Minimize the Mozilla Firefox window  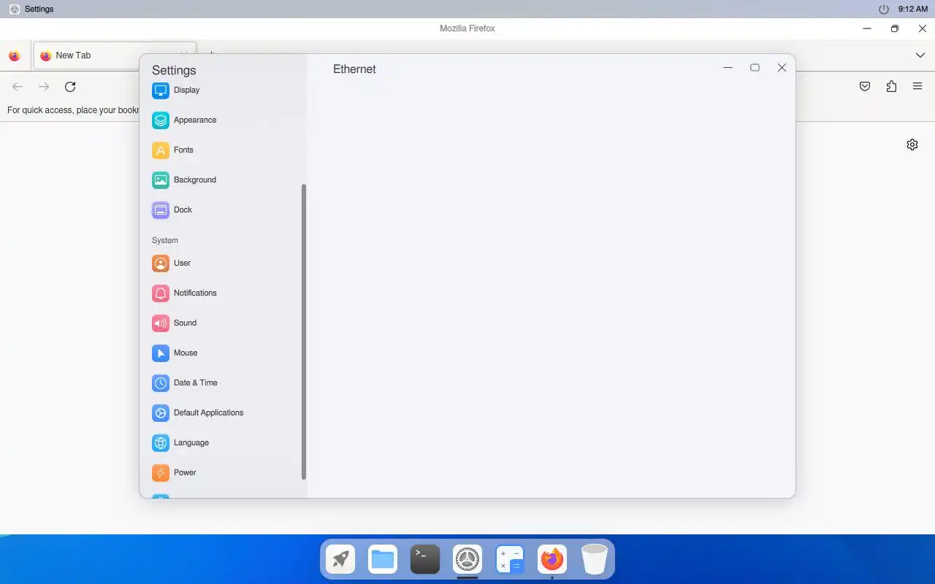point(867,28)
